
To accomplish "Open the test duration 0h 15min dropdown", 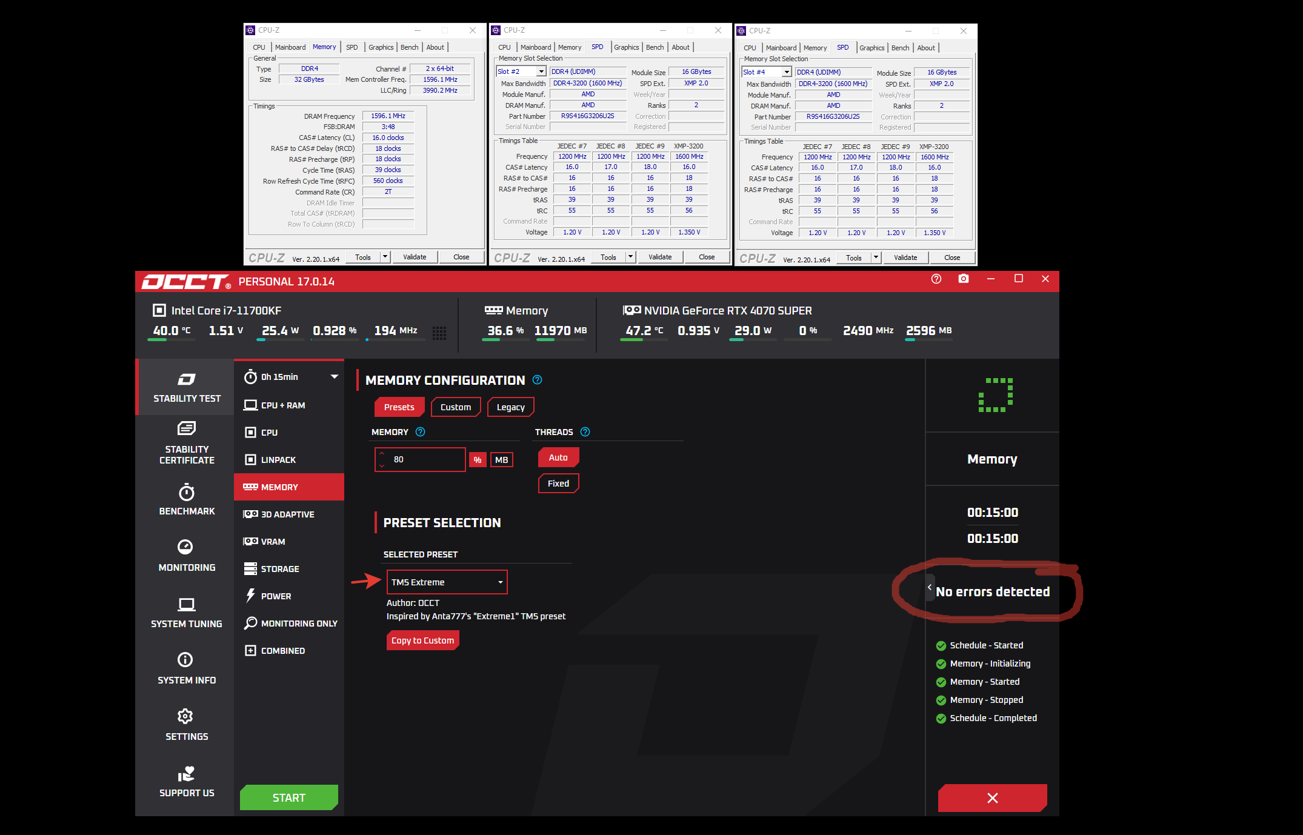I will click(x=290, y=377).
